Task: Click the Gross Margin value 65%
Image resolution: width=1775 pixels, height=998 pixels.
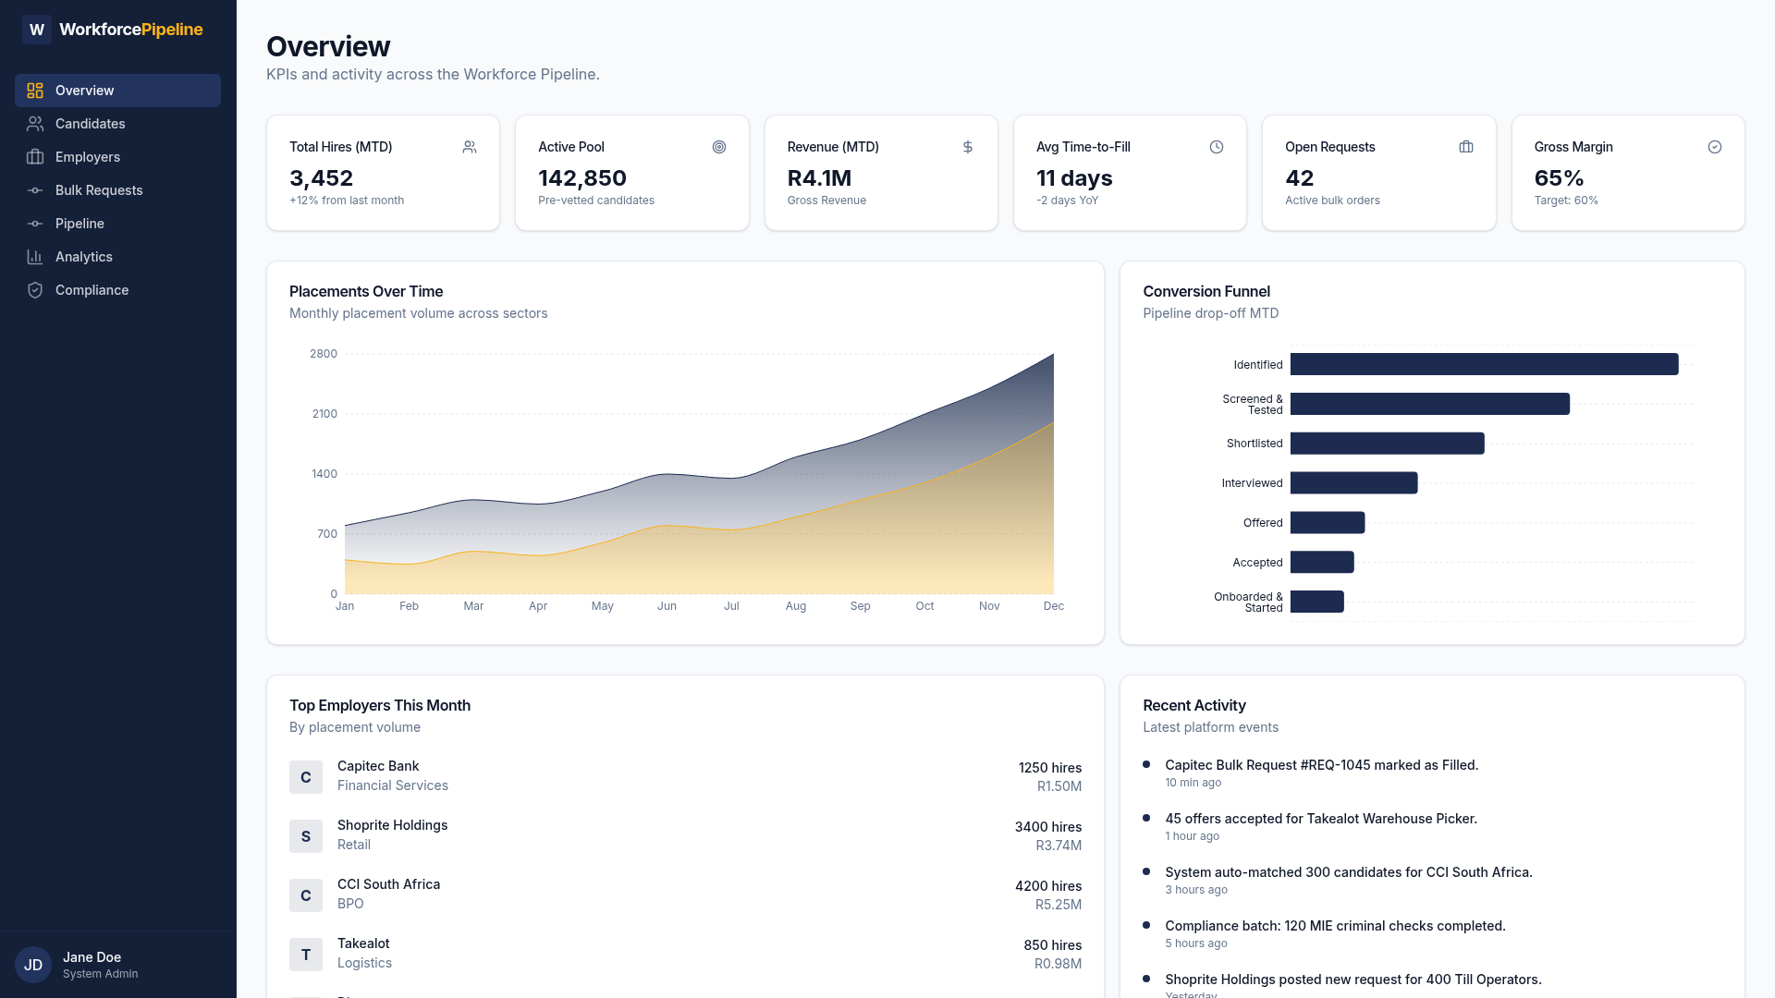Action: (1559, 177)
